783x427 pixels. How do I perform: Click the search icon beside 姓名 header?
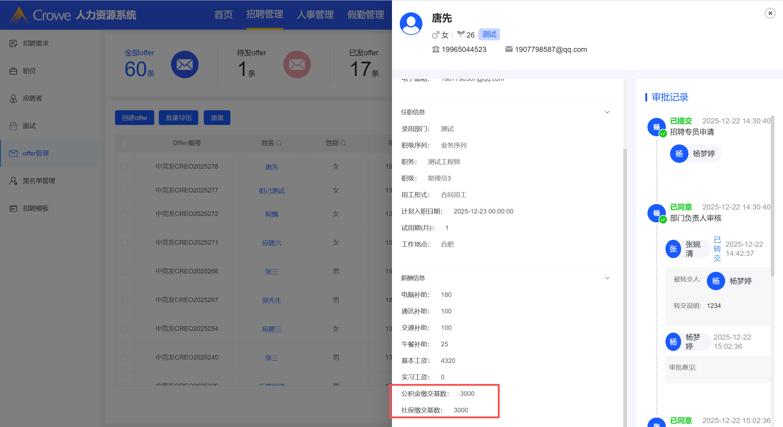[x=279, y=143]
